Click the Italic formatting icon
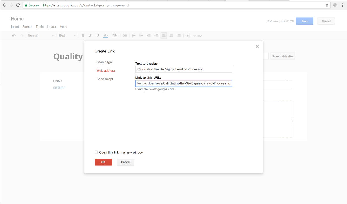 90,36
